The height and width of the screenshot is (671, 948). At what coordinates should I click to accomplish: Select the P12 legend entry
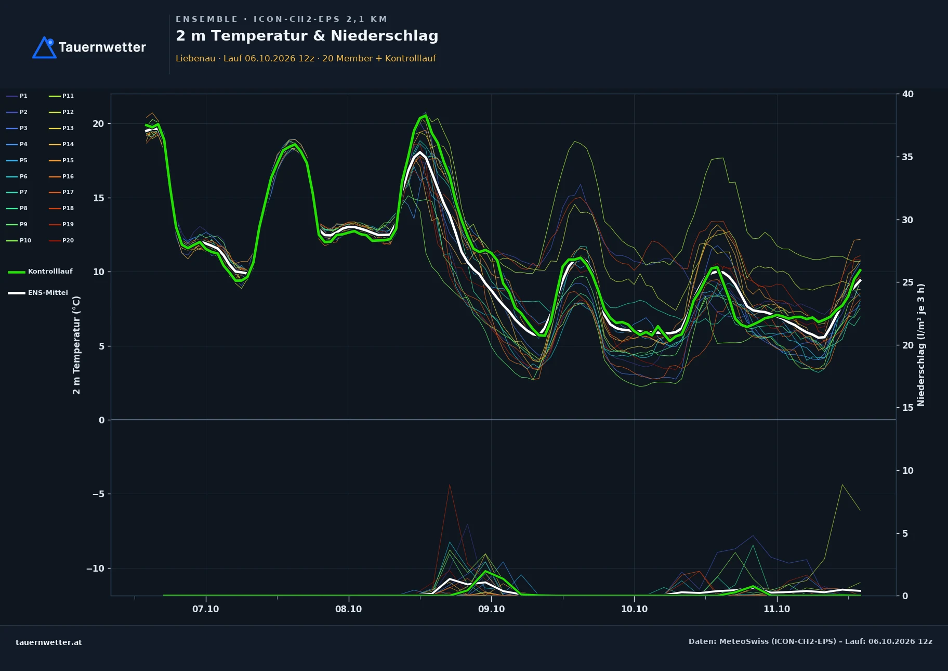[61, 112]
